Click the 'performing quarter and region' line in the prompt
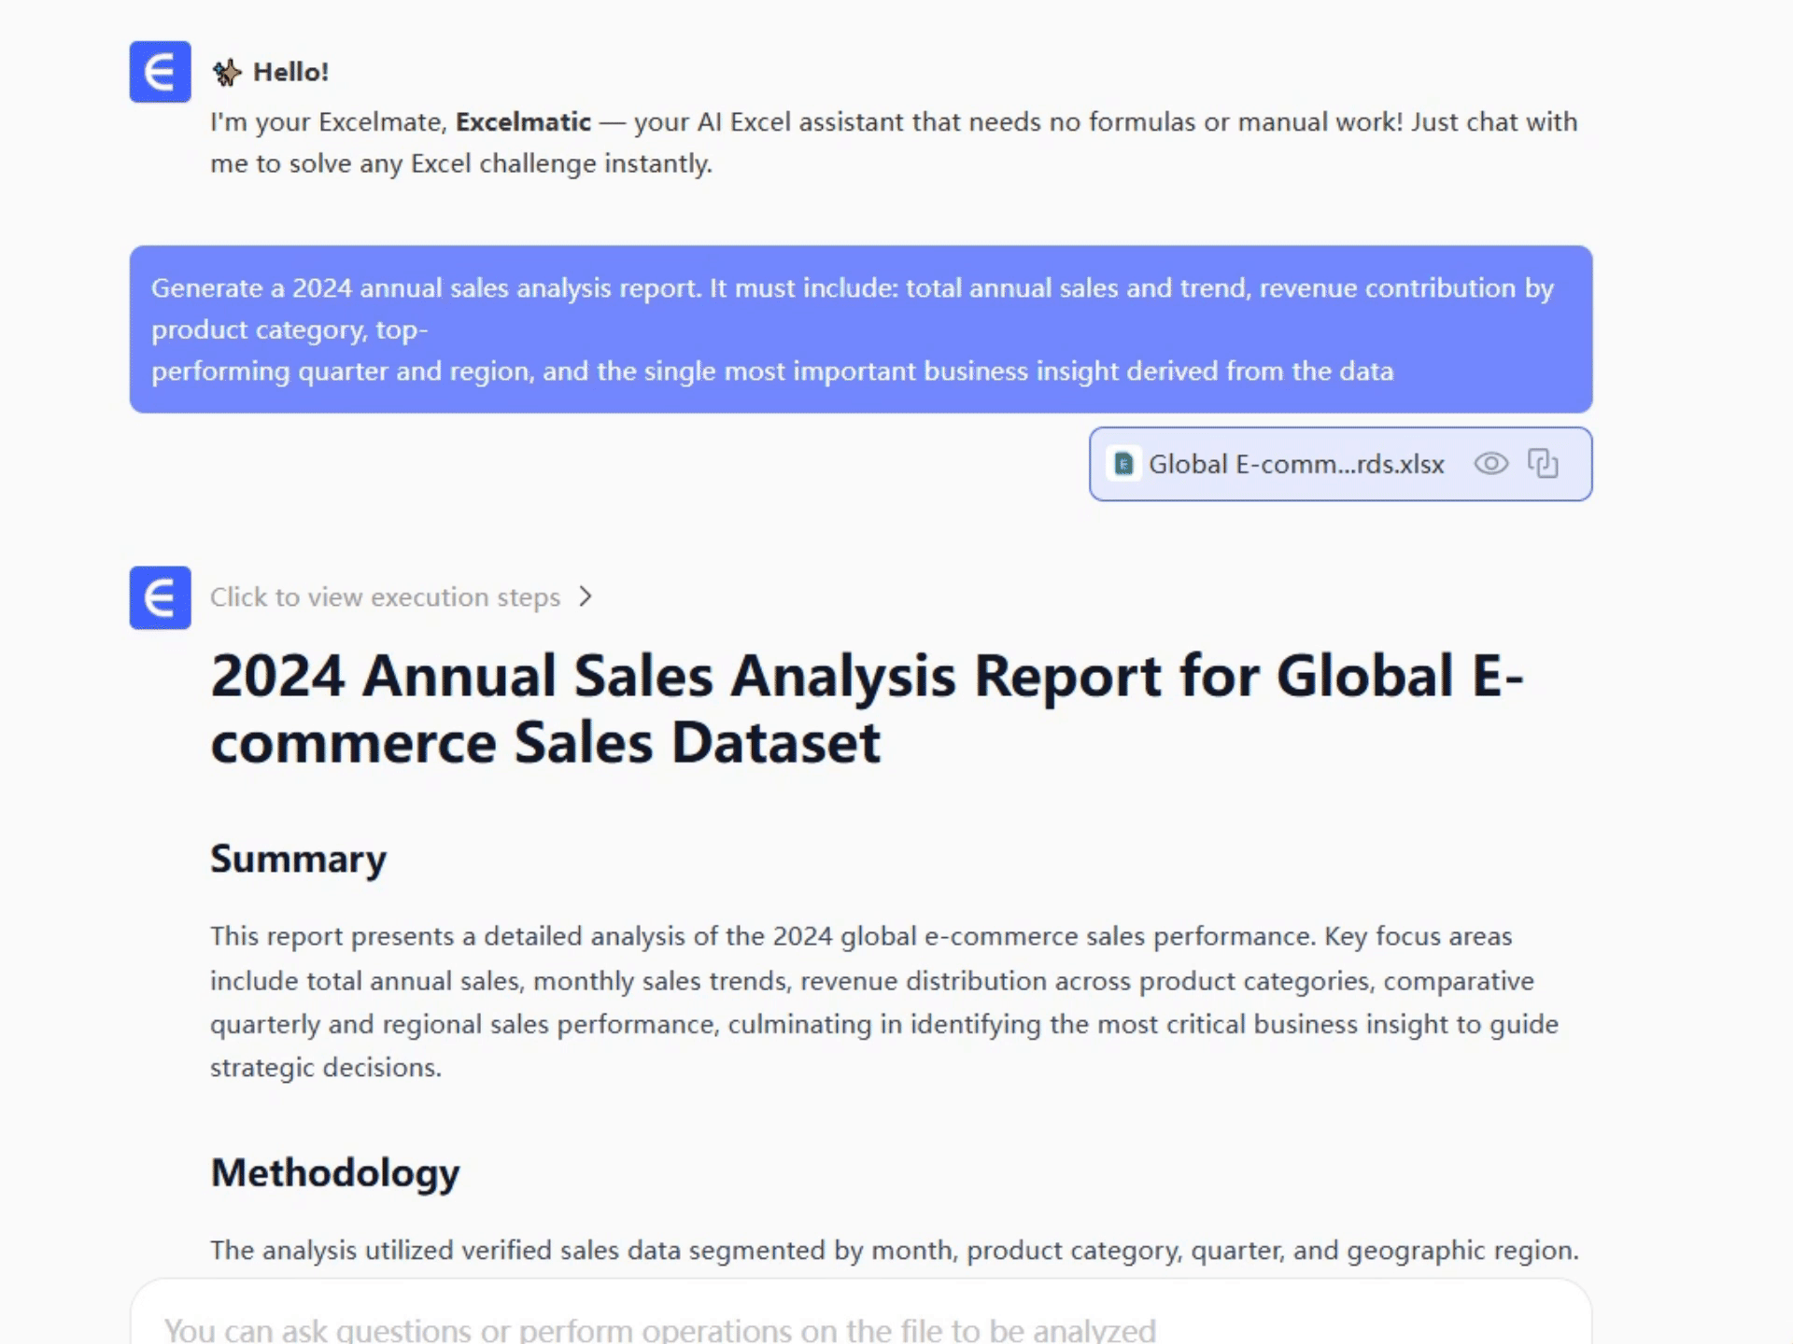 coord(771,371)
